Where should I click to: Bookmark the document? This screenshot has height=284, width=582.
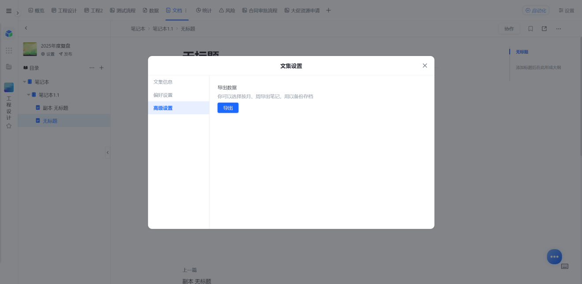pyautogui.click(x=530, y=29)
